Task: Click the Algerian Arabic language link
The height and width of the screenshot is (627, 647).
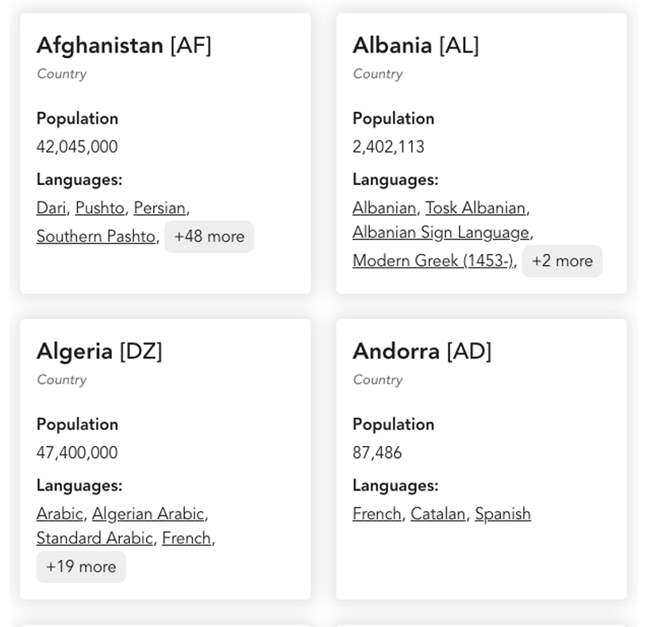Action: point(149,514)
